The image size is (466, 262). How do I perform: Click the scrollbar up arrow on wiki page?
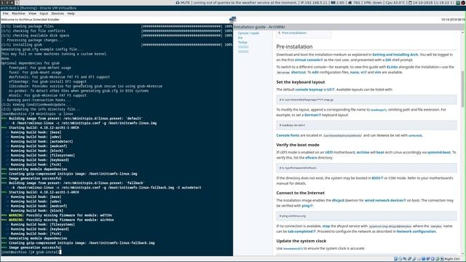[462, 32]
